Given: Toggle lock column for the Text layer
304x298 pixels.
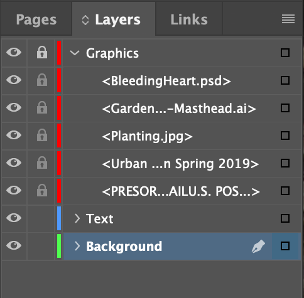Looking at the screenshot, I should point(41,218).
